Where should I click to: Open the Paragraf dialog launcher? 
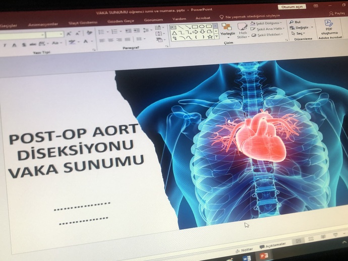click(166, 46)
